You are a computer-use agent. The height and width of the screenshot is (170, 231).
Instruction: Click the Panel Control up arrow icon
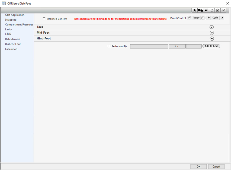(203, 18)
